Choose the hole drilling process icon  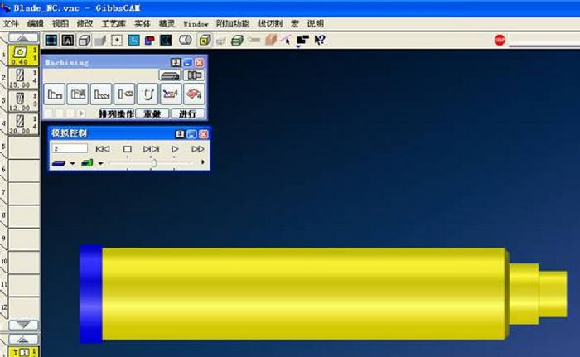pyautogui.click(x=124, y=94)
